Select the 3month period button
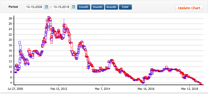Viewport: 208px width, 94px height. coord(98,7)
